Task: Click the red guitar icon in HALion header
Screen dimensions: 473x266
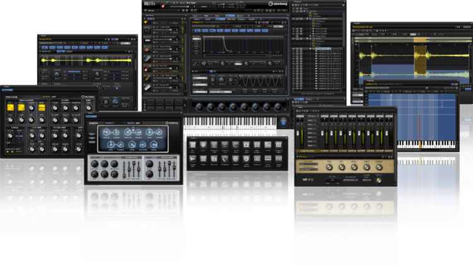Action: (x=164, y=4)
